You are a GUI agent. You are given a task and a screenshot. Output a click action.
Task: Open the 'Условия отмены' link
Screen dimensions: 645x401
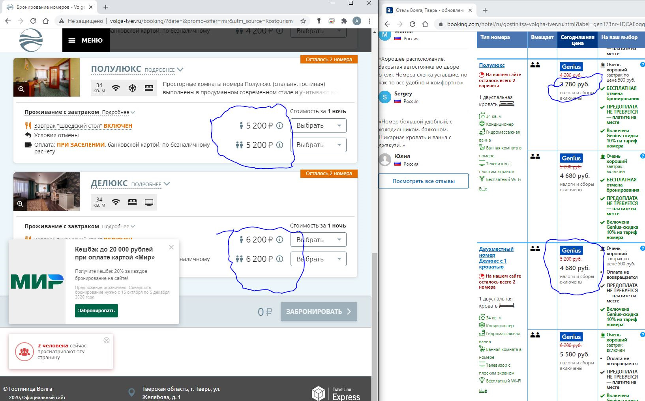56,135
